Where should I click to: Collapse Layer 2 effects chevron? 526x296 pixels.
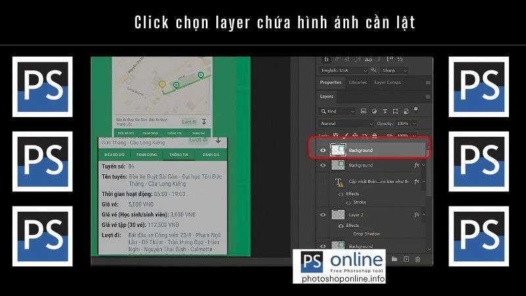coord(423,214)
